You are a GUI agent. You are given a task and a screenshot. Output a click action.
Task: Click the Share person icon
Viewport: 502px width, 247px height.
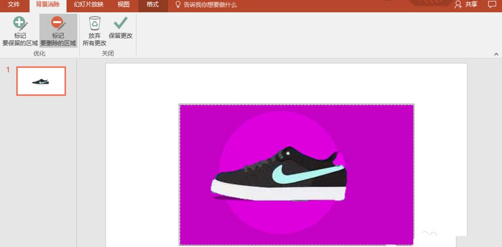tap(458, 5)
